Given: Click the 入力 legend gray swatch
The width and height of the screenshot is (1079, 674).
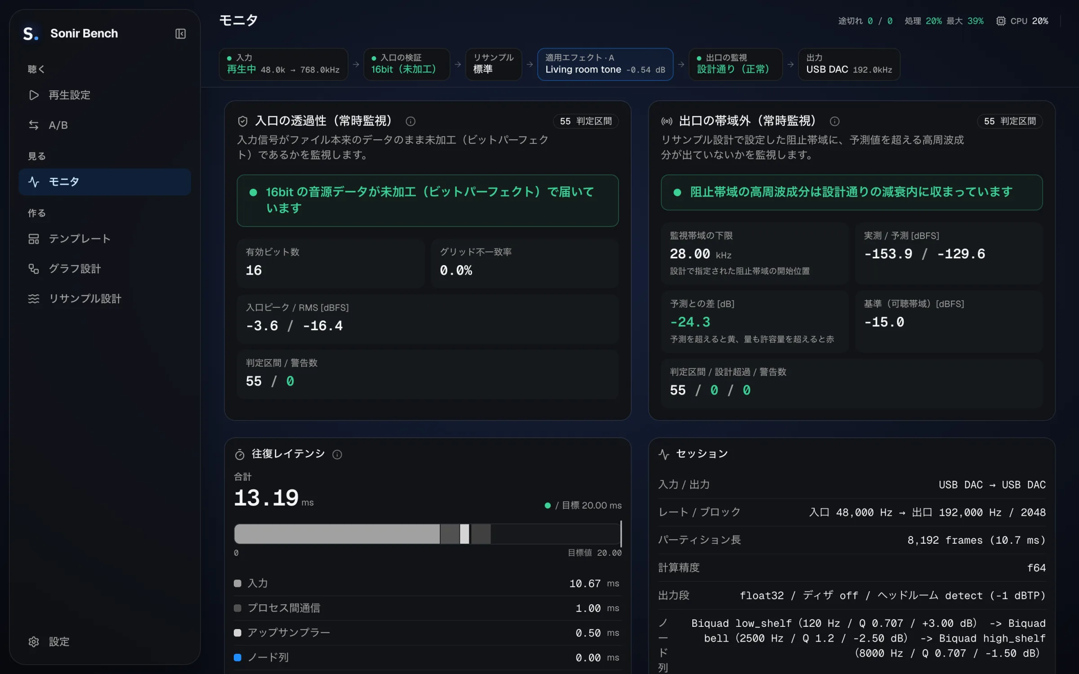Looking at the screenshot, I should [x=238, y=583].
